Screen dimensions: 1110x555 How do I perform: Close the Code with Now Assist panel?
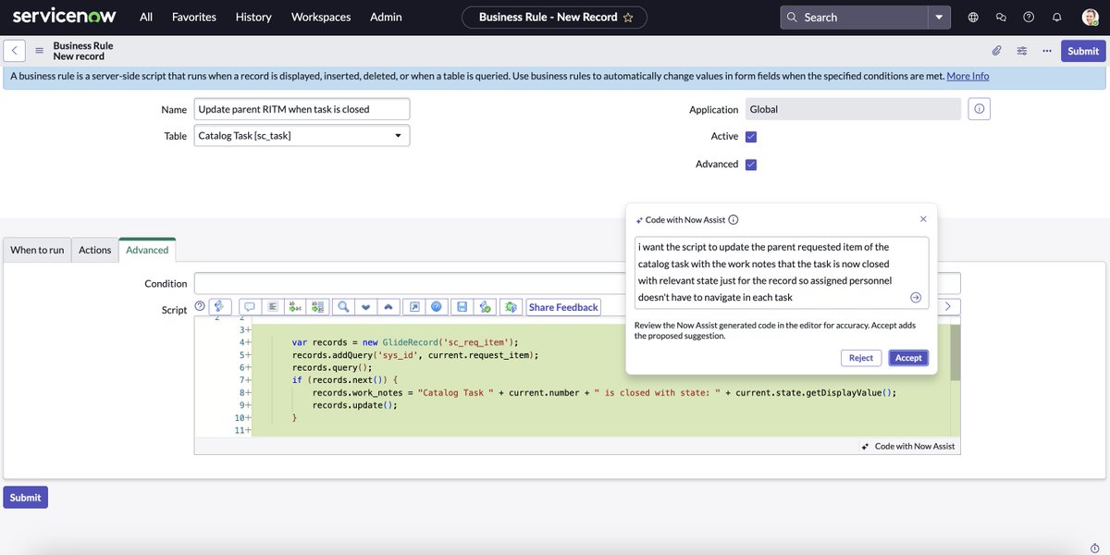click(x=923, y=219)
